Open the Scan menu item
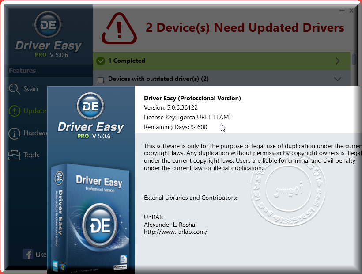Viewport: 362px width, 274px height. (30, 89)
